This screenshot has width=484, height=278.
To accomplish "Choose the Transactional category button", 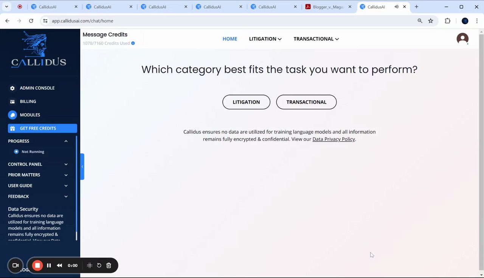I will click(x=306, y=102).
